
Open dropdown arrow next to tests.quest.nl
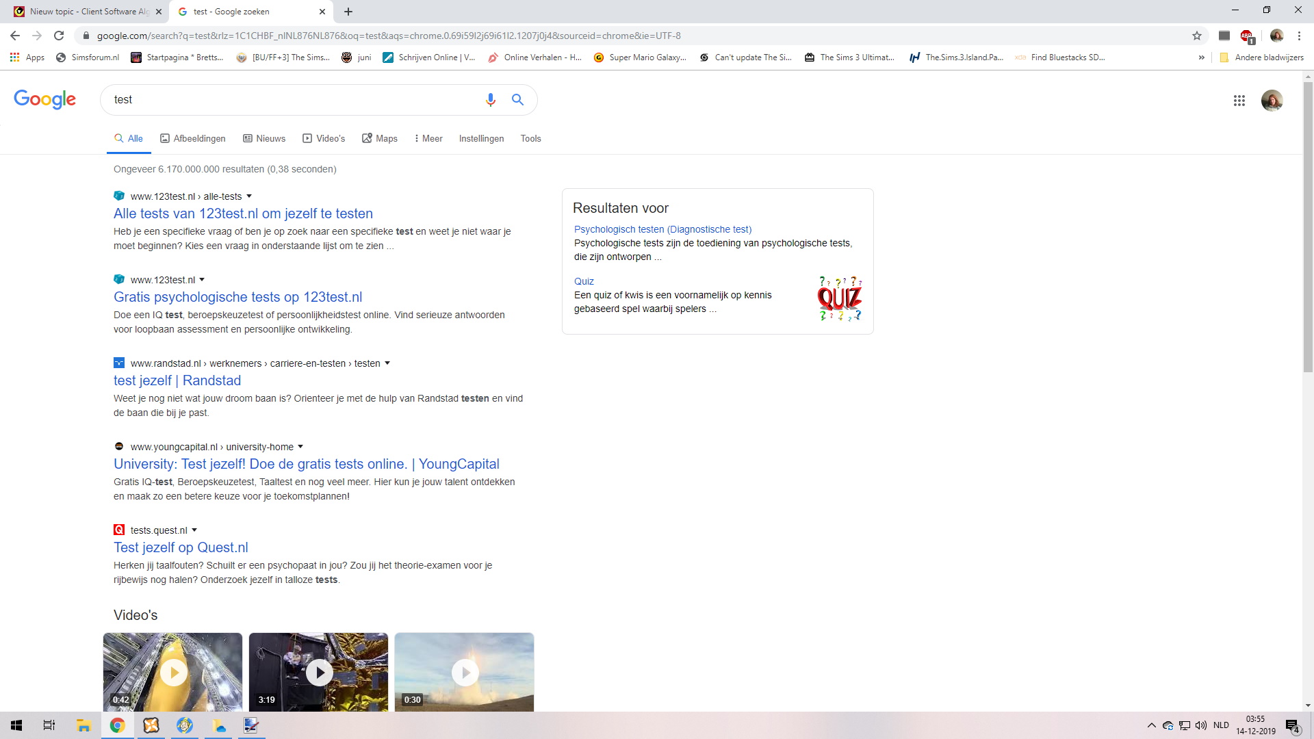[x=194, y=530]
